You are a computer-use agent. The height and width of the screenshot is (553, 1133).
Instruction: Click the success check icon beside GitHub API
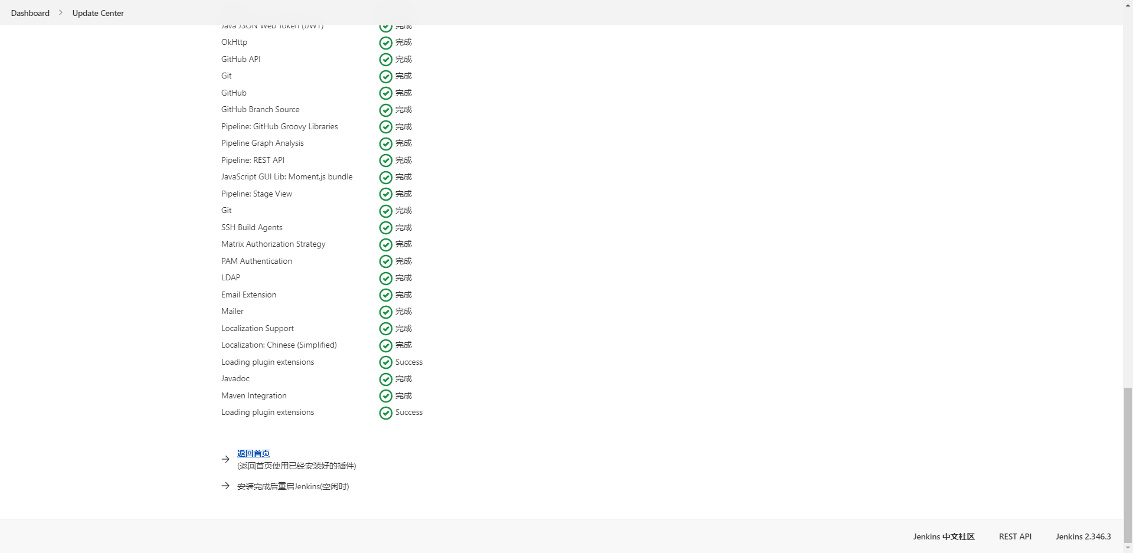coord(386,60)
